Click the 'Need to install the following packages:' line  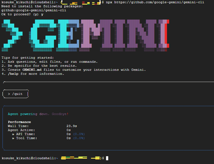point(42,6)
